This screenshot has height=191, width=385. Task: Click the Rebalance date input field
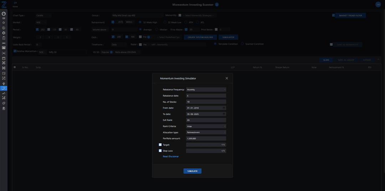(x=206, y=95)
